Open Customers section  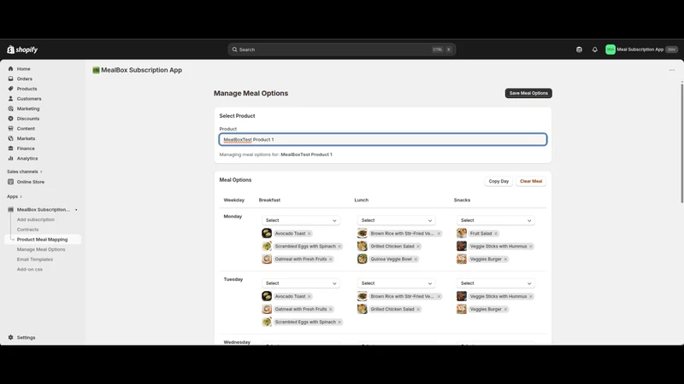[x=29, y=99]
